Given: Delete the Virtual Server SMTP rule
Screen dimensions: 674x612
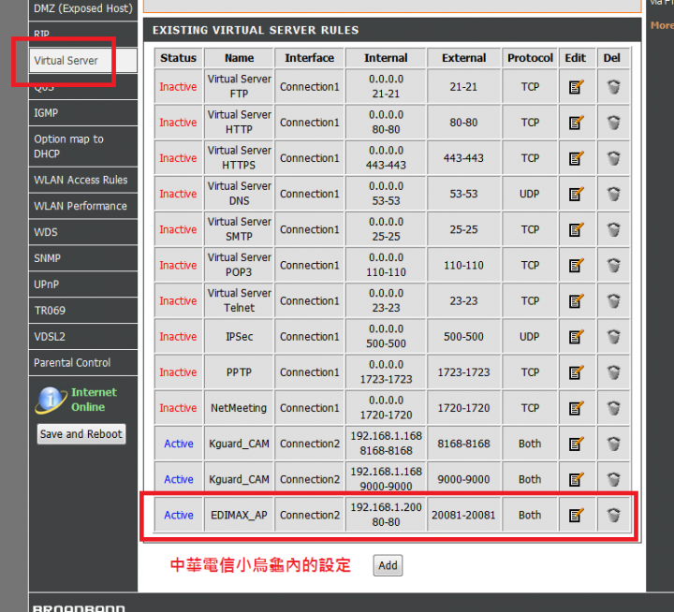Looking at the screenshot, I should tap(613, 229).
